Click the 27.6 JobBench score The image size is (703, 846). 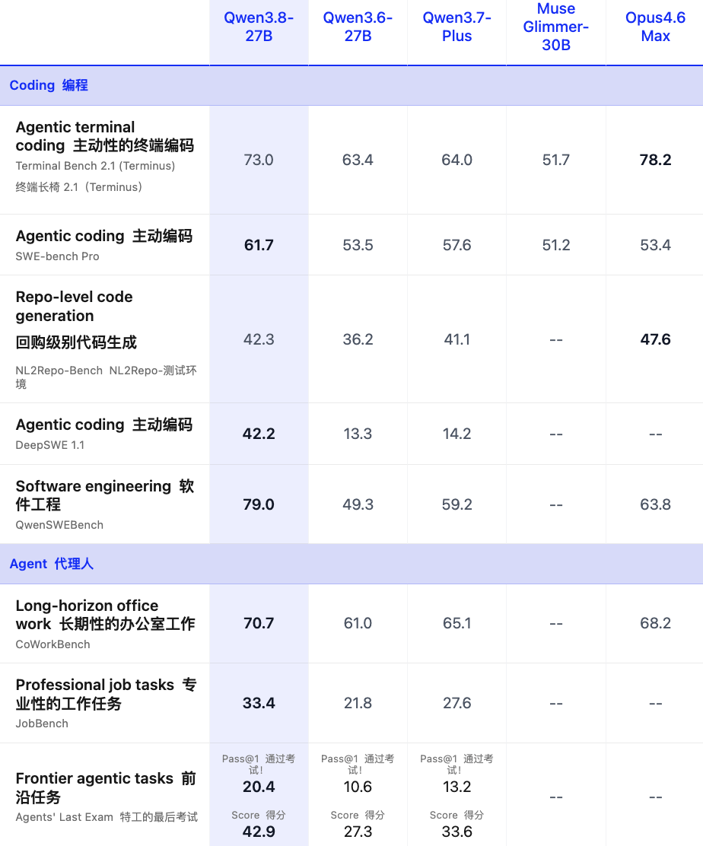(x=456, y=703)
